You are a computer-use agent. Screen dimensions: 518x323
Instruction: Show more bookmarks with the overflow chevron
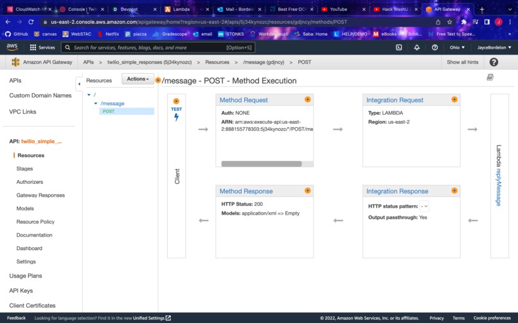pos(510,34)
